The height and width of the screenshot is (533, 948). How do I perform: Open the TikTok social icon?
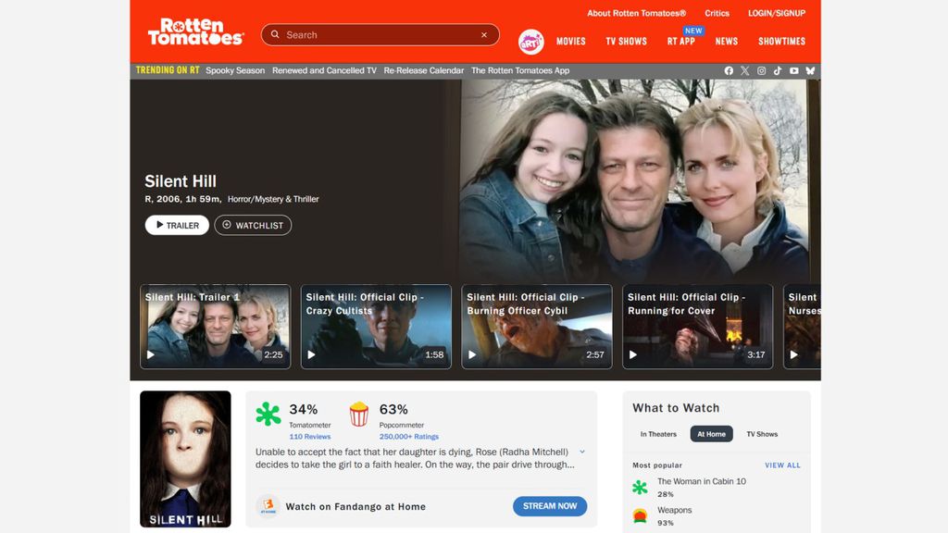pos(778,70)
